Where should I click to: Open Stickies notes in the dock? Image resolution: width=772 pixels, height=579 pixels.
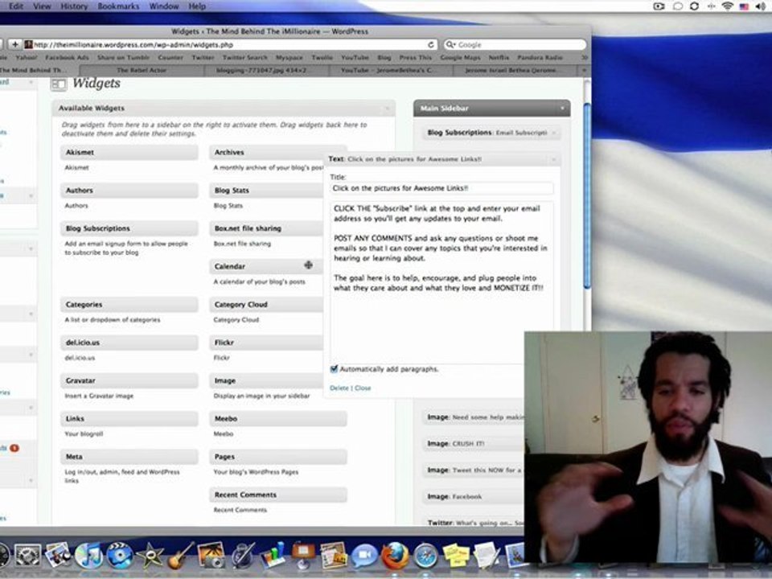456,556
